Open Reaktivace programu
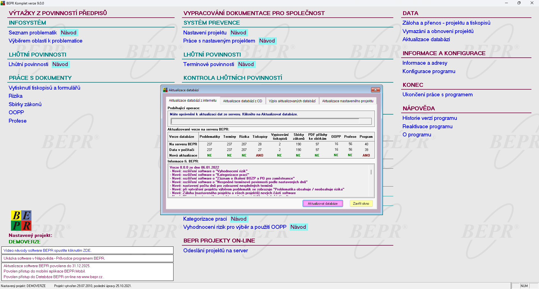 428,127
